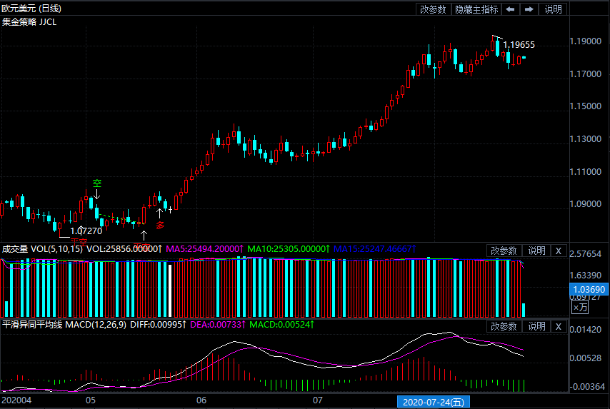Click the 集金策略 JJCL indicator label
Screen dimensions: 610x409
[29, 21]
